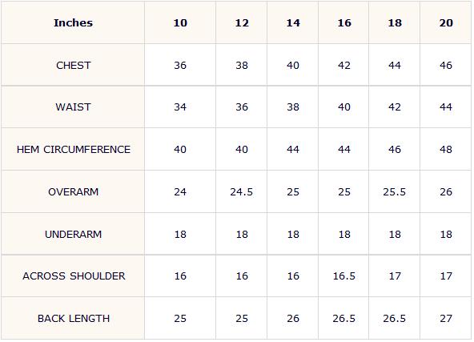Select the ACROSS SHOULDER row label
Screen dimensions: 474x342
pyautogui.click(x=74, y=276)
